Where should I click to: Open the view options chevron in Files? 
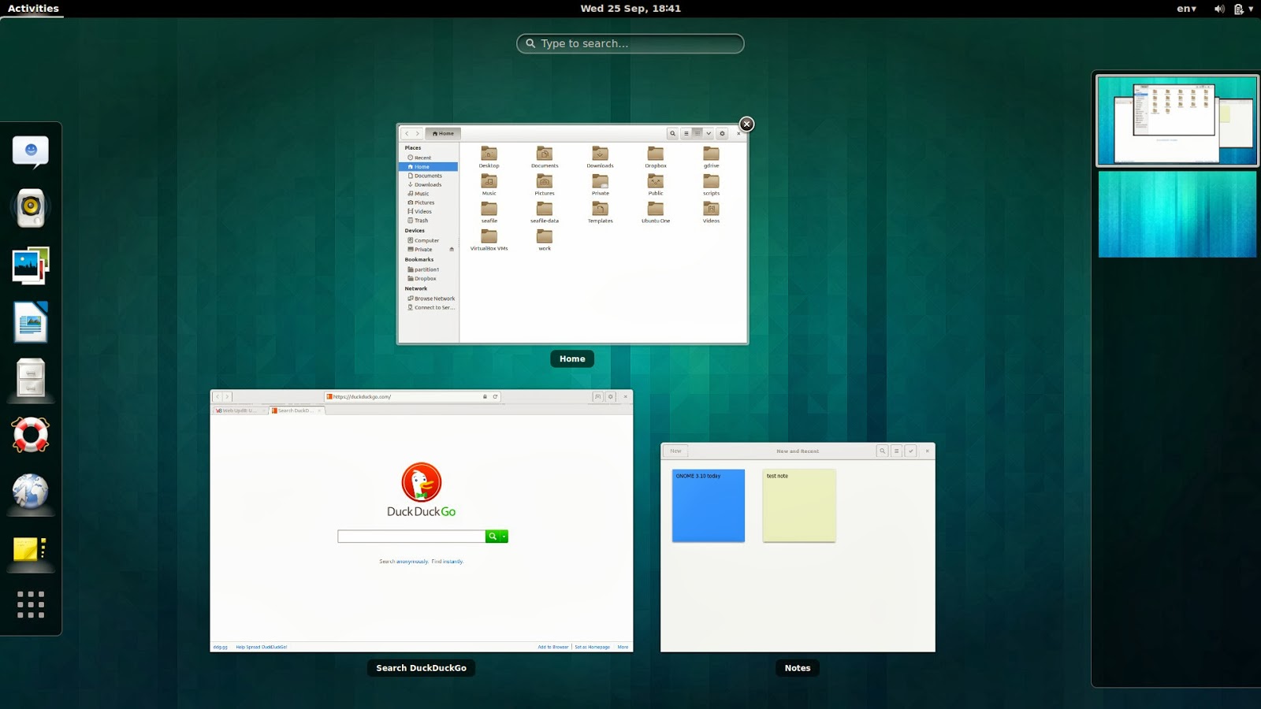pos(709,133)
